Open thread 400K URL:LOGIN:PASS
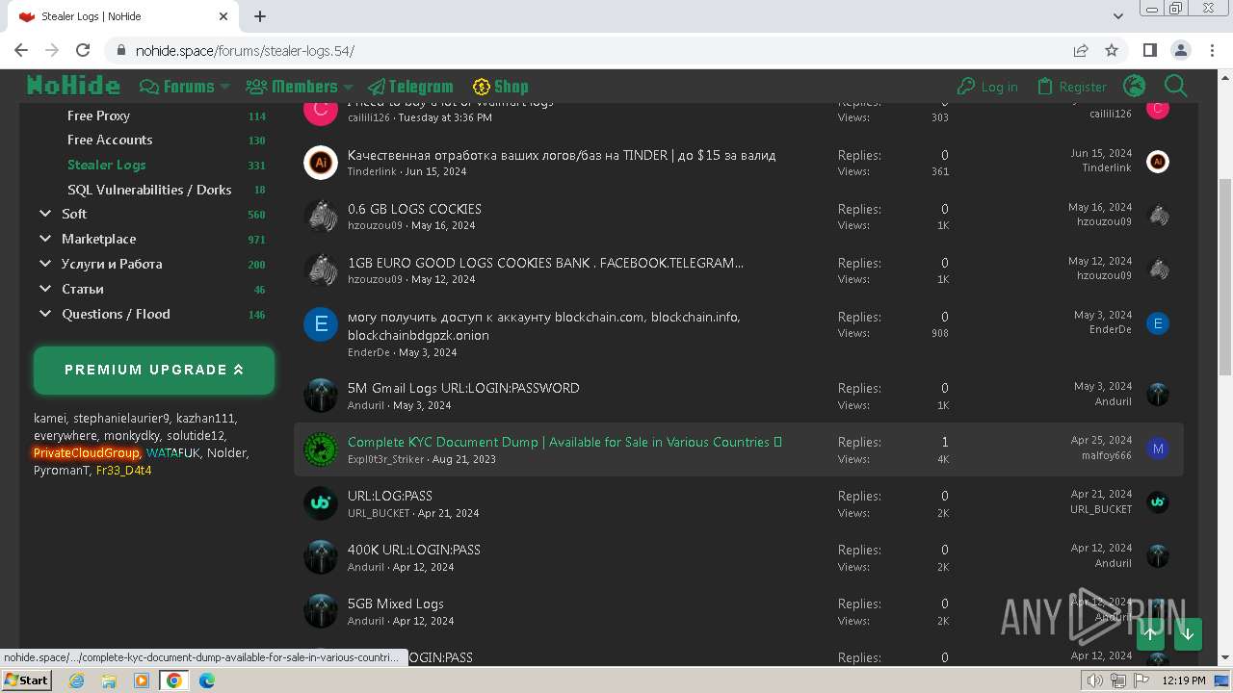The height and width of the screenshot is (693, 1233). click(414, 550)
